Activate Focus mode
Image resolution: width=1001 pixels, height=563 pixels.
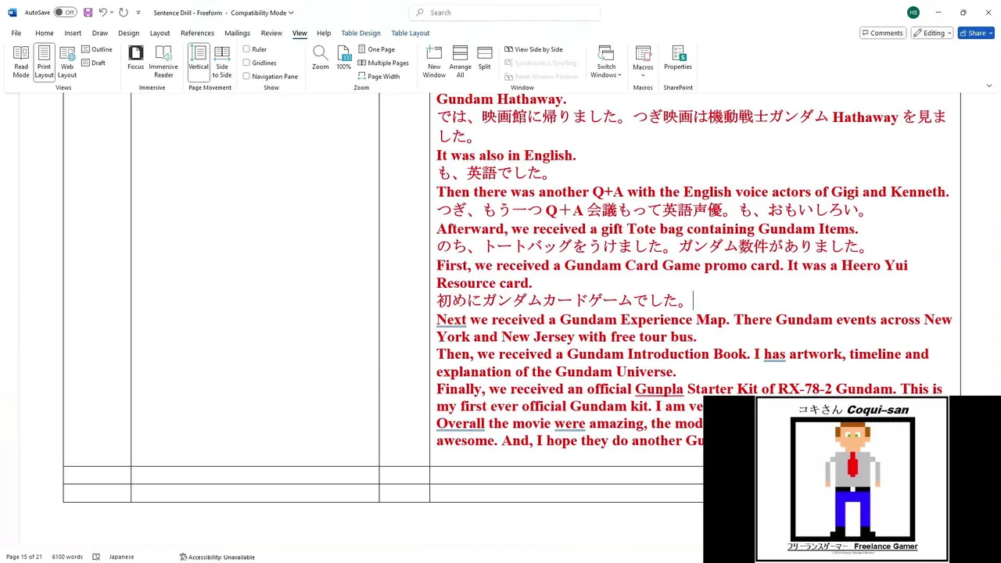(136, 59)
